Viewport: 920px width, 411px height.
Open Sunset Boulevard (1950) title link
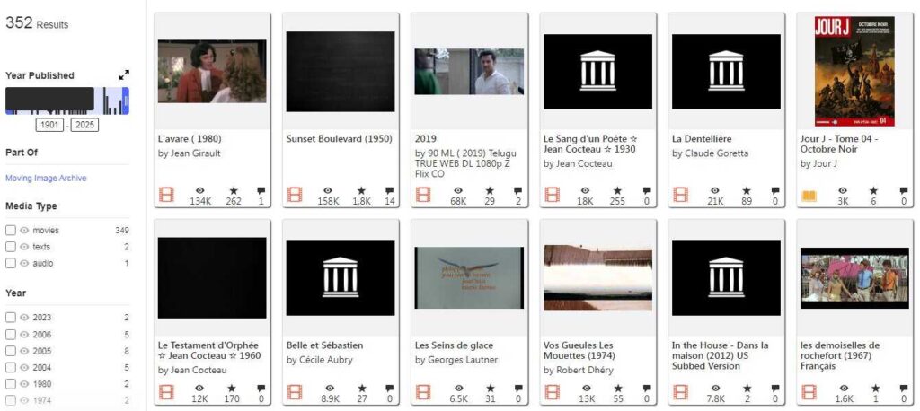pyautogui.click(x=339, y=139)
